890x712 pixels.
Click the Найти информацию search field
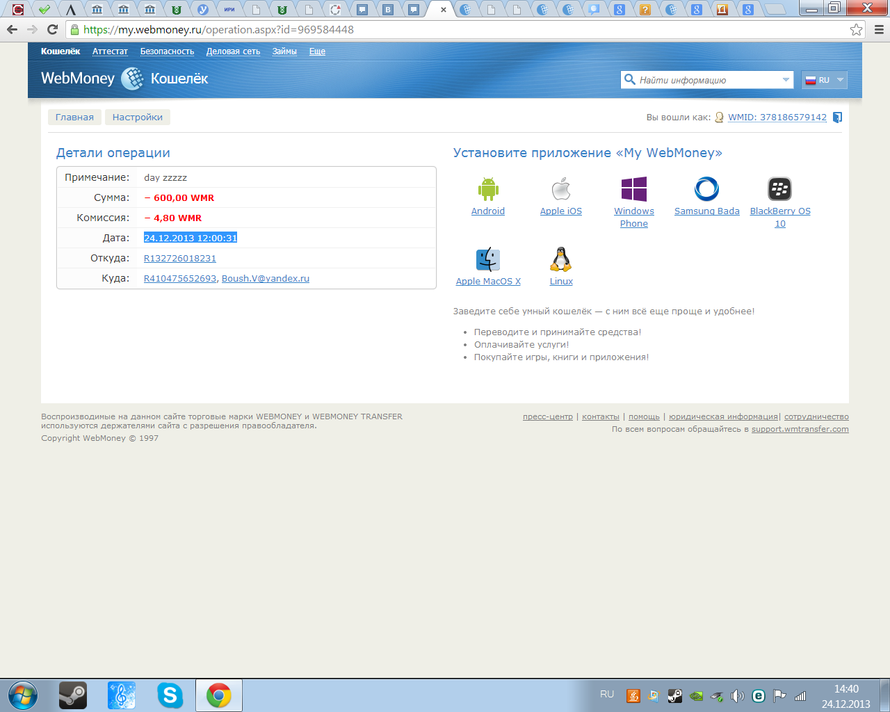click(708, 80)
